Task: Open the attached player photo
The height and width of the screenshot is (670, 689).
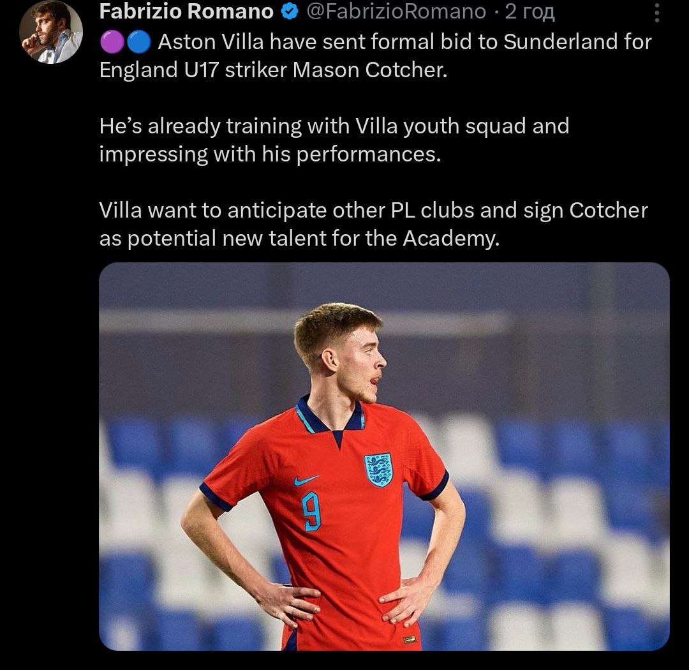Action: pyautogui.click(x=384, y=456)
